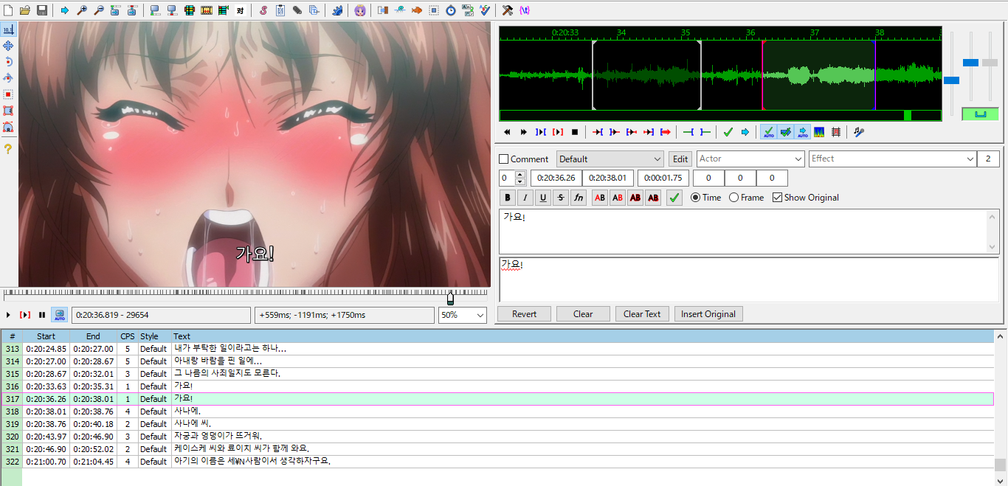1008x486 pixels.
Task: Select the Time radio button
Action: point(695,198)
